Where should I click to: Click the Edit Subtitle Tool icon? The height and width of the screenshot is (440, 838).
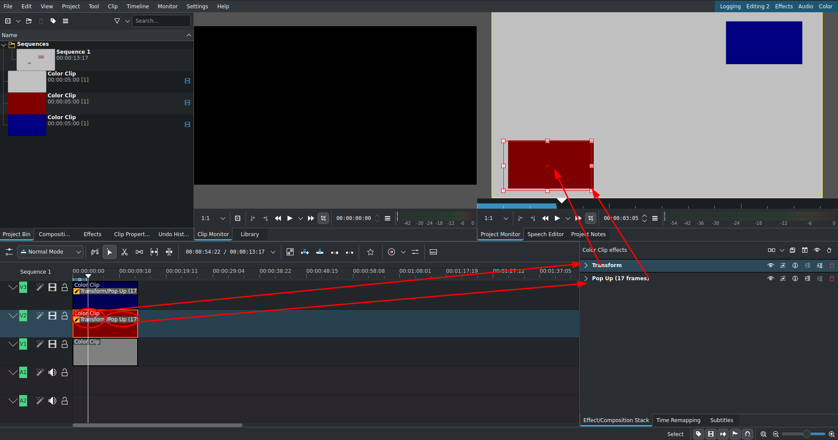coord(433,252)
